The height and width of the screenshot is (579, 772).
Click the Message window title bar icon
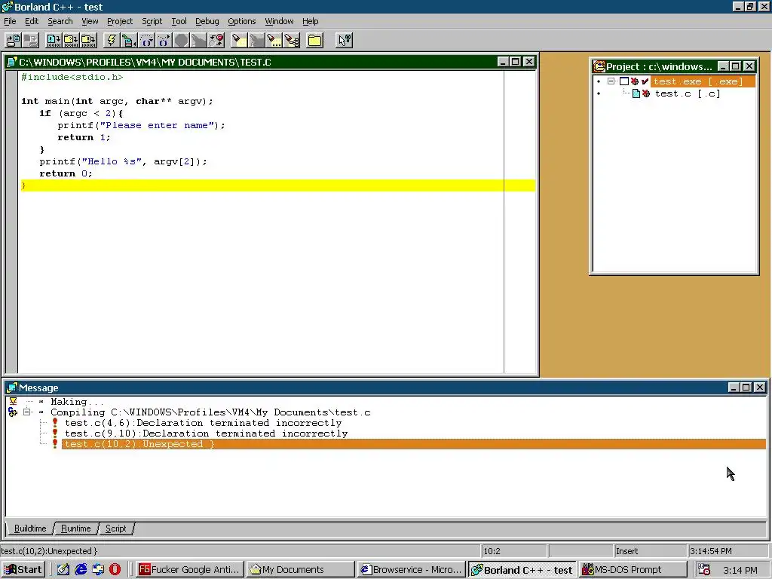(12, 388)
